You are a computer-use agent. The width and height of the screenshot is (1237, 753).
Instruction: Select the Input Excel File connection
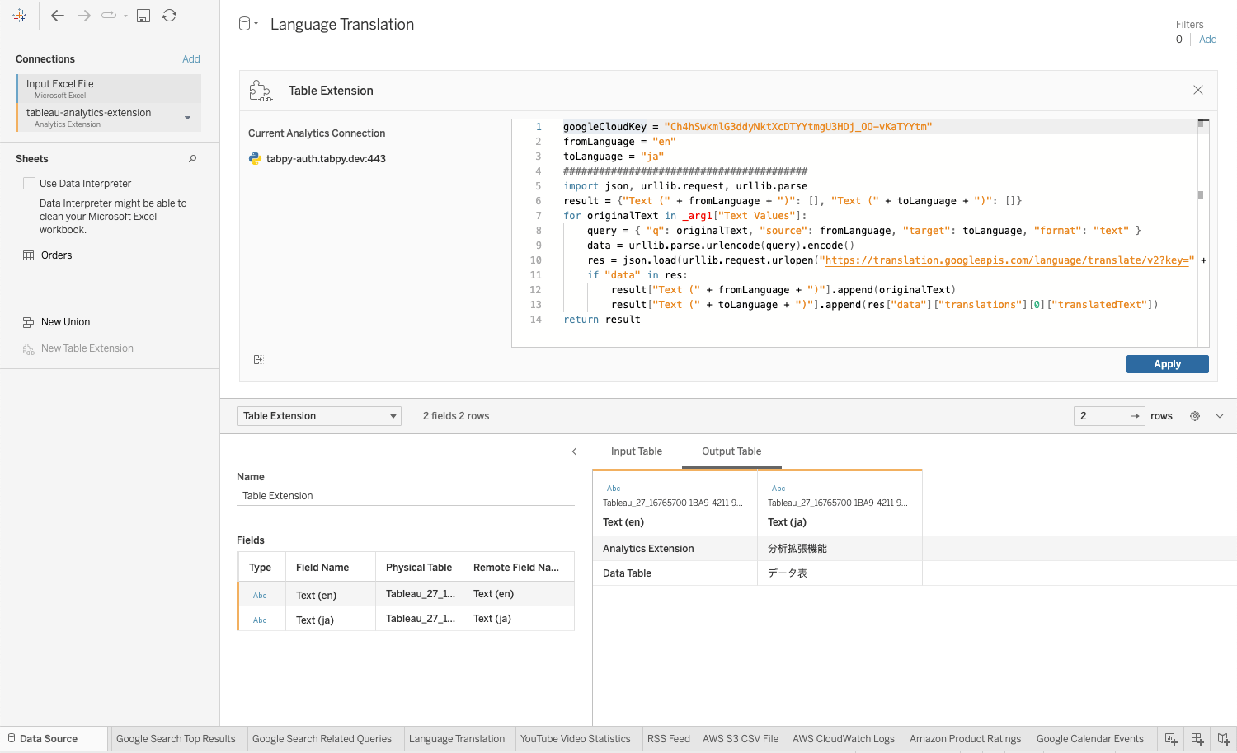coord(109,88)
